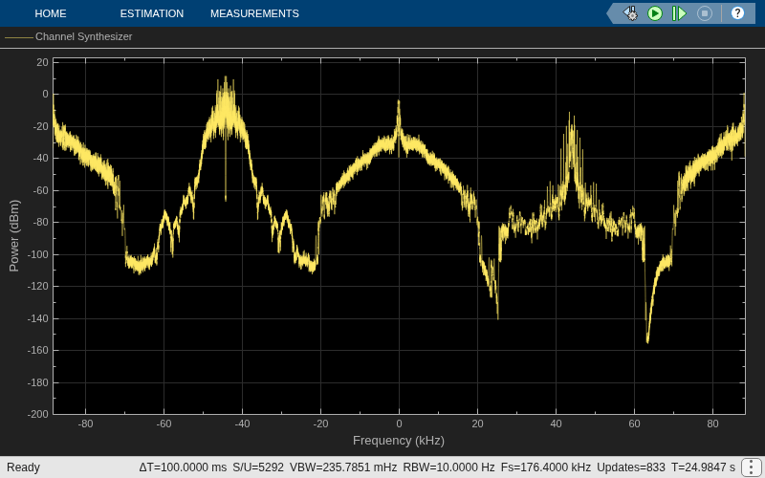Click the grayed Stop simulation icon
The height and width of the screenshot is (478, 765).
pyautogui.click(x=705, y=13)
